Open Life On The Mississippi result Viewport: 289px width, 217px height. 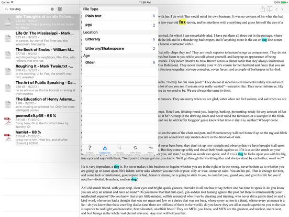click(x=40, y=38)
